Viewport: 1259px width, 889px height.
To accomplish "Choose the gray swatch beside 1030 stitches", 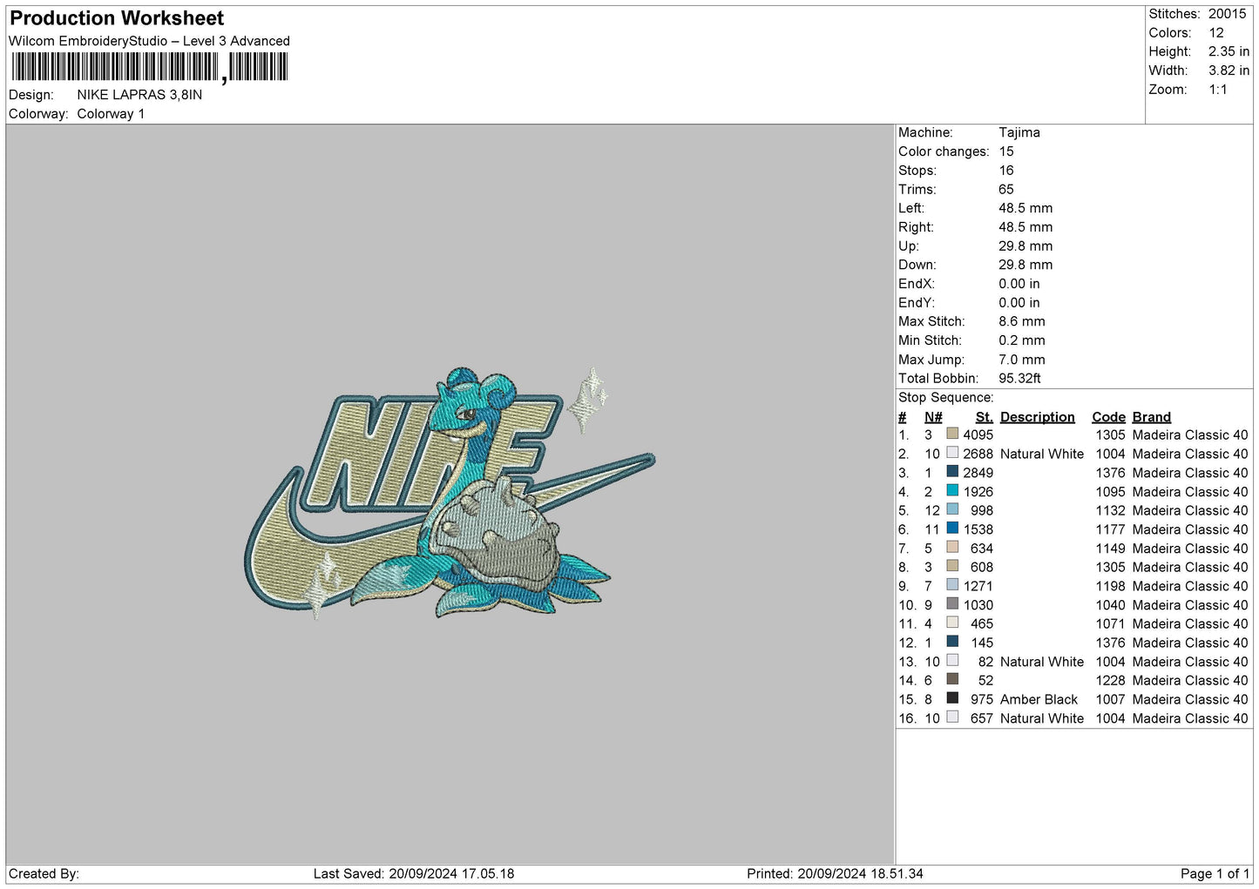I will (x=952, y=604).
